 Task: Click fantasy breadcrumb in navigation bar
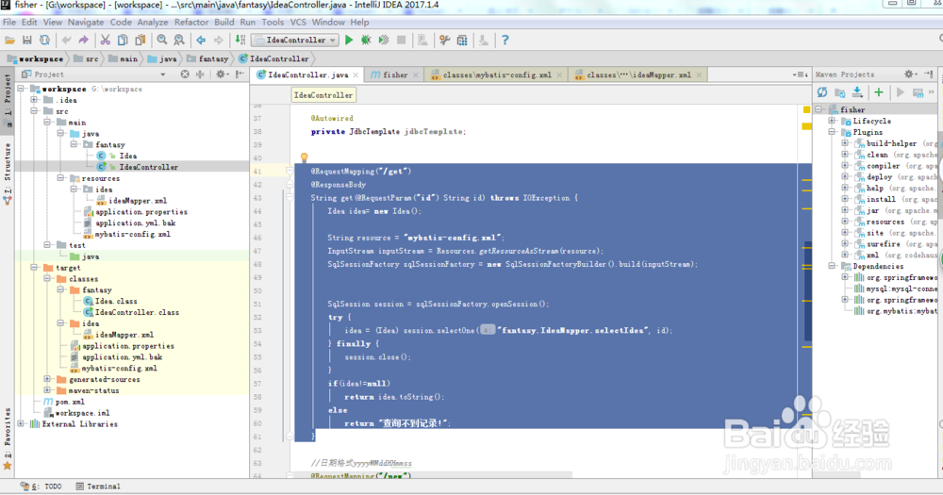(207, 59)
